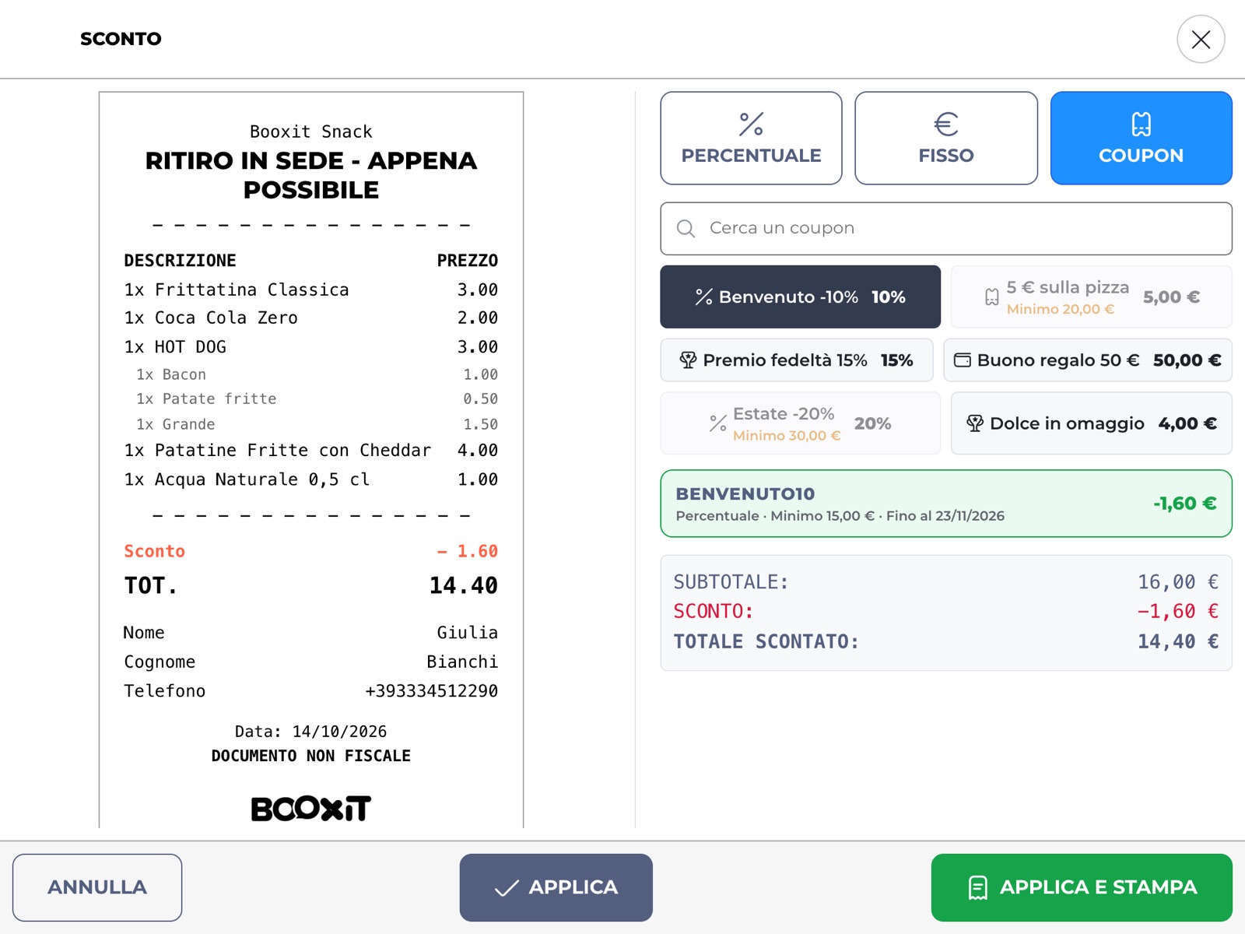Click the ticket icon on 5 € sulla pizza
The image size is (1245, 934).
[992, 297]
